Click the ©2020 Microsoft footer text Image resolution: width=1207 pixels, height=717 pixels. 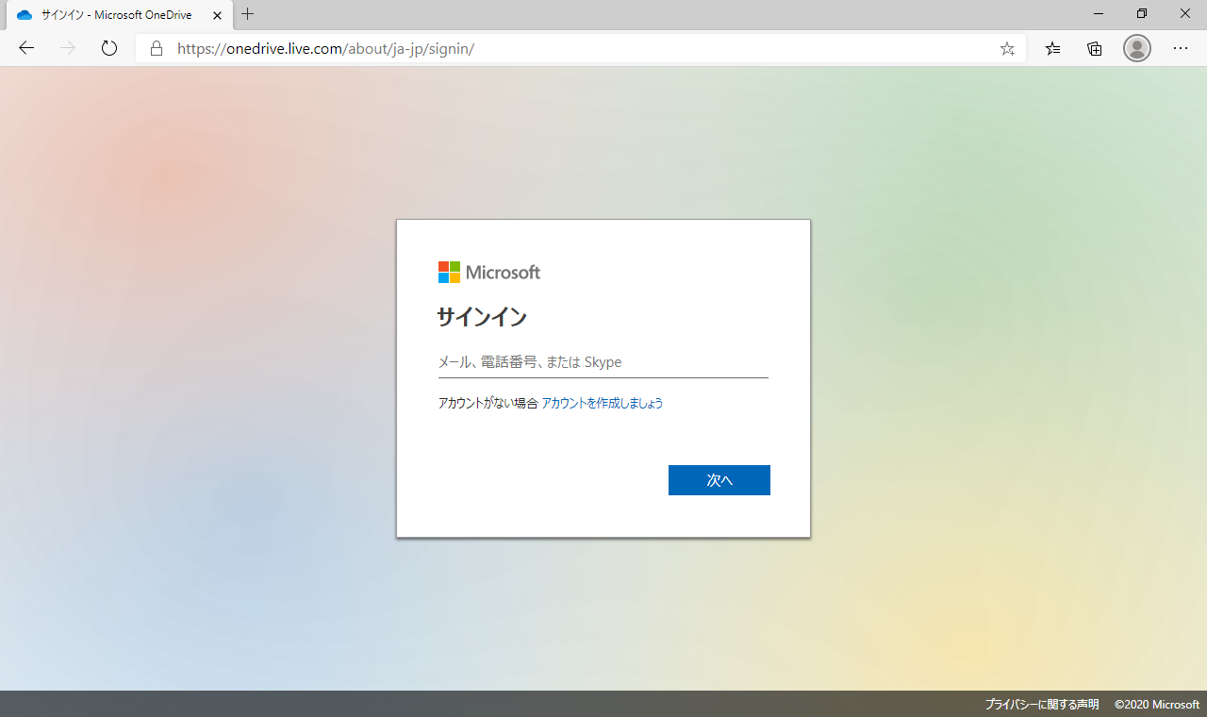(x=1157, y=705)
